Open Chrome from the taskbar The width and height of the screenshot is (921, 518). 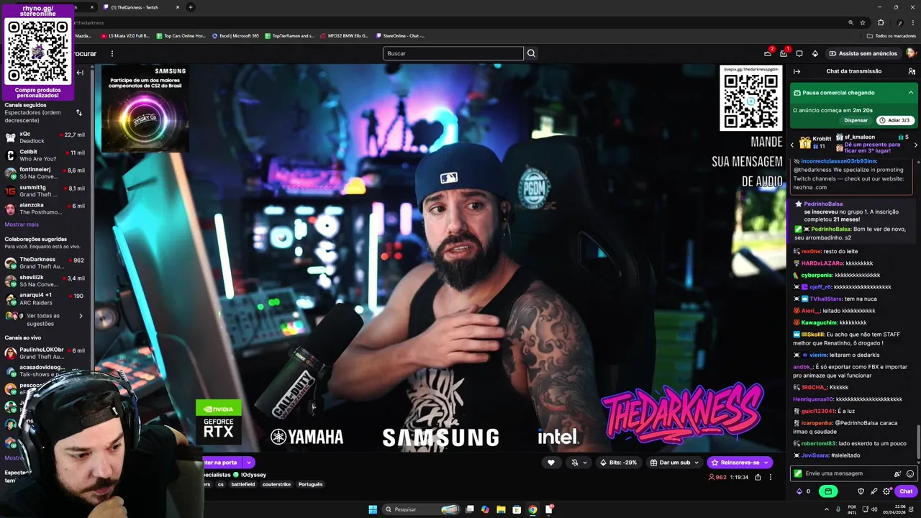point(532,509)
